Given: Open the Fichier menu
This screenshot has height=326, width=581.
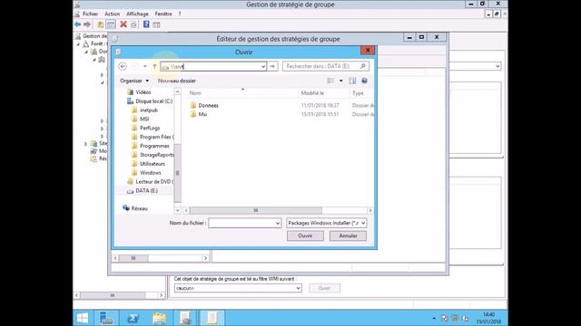Looking at the screenshot, I should click(91, 14).
